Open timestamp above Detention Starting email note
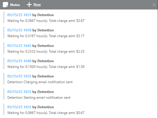 [x=19, y=92]
